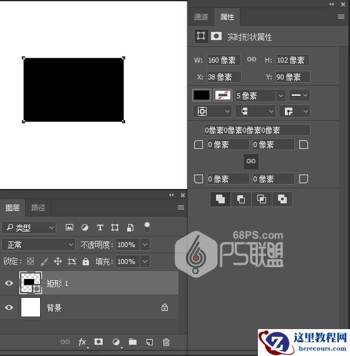Open the mask properties icon
The width and height of the screenshot is (350, 356).
(216, 36)
